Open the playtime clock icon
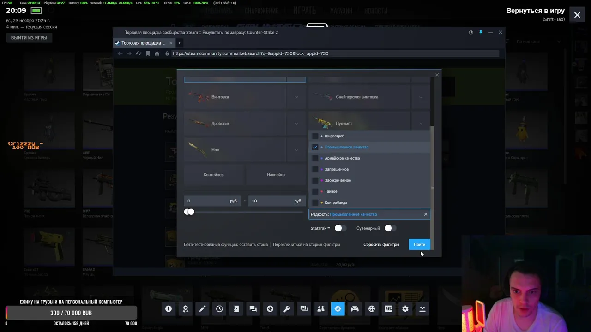Viewport: 591px width, 332px height. [219, 309]
